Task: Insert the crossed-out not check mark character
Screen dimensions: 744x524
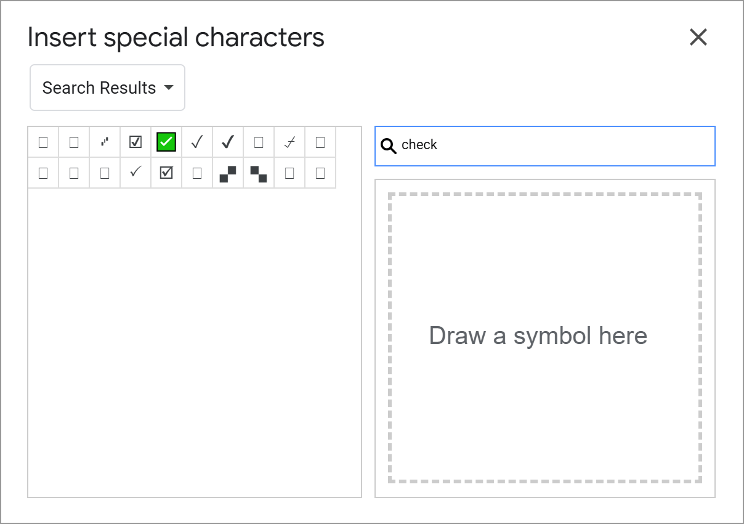Action: (x=289, y=142)
